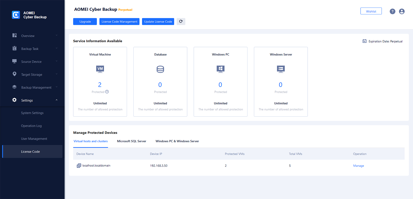The width and height of the screenshot is (413, 199).
Task: Click the refresh icon next to Update License Code
Action: [x=181, y=21]
